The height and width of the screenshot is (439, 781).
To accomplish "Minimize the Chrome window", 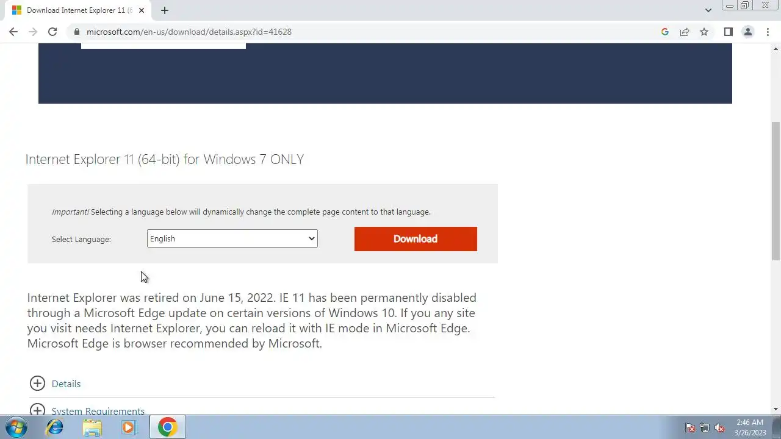I will point(729,5).
